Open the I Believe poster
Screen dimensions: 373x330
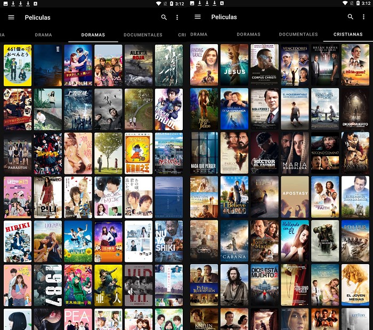[x=234, y=197]
